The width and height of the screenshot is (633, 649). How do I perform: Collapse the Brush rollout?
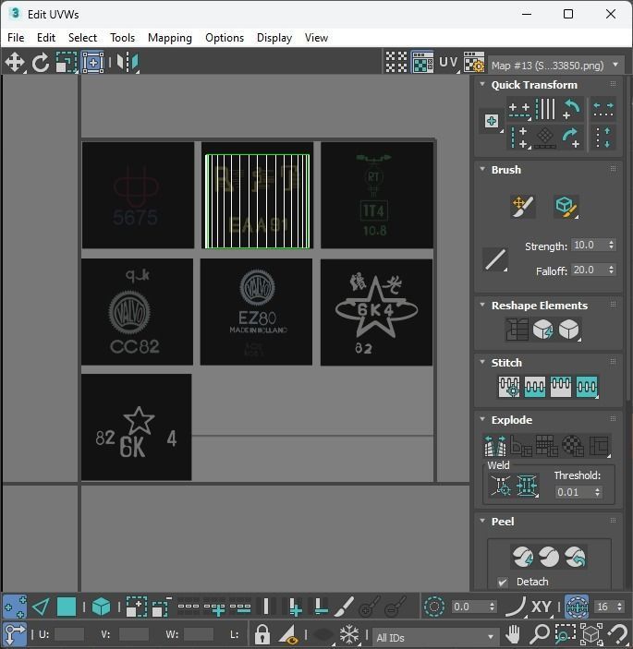pyautogui.click(x=482, y=169)
